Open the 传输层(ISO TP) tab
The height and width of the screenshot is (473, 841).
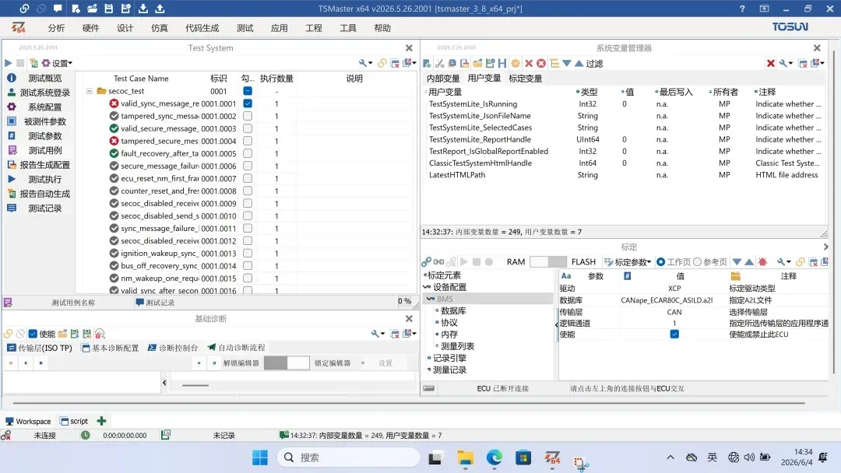[x=39, y=348]
